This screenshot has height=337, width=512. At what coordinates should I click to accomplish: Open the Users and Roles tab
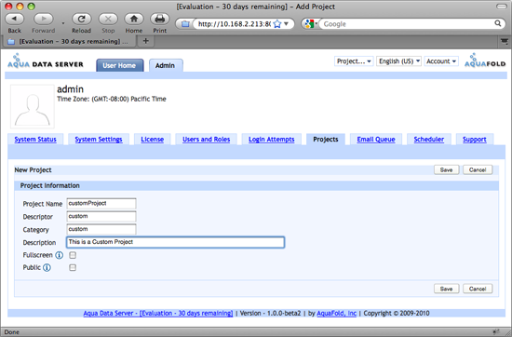[206, 140]
